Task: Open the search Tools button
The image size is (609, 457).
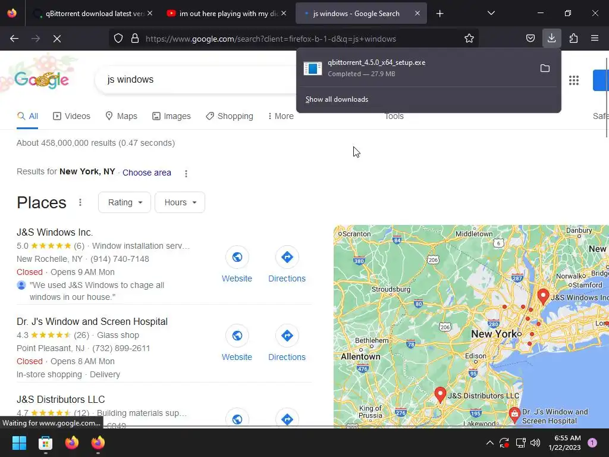Action: [x=394, y=116]
